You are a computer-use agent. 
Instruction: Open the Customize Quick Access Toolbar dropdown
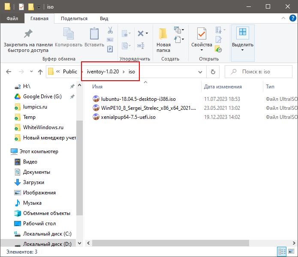click(x=39, y=7)
